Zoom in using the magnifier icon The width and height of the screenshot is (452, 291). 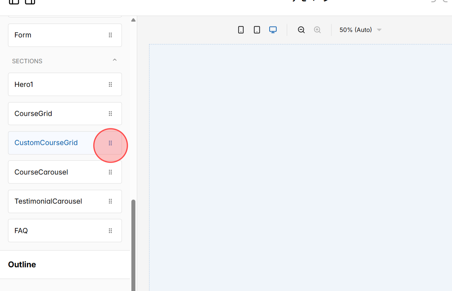tap(317, 30)
